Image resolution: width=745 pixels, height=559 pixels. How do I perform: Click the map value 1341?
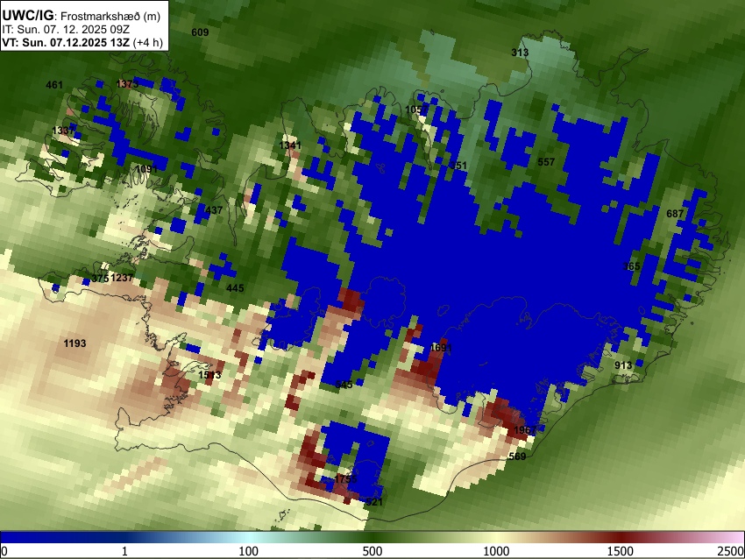point(290,145)
